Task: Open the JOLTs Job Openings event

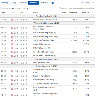Action: click(x=44, y=41)
